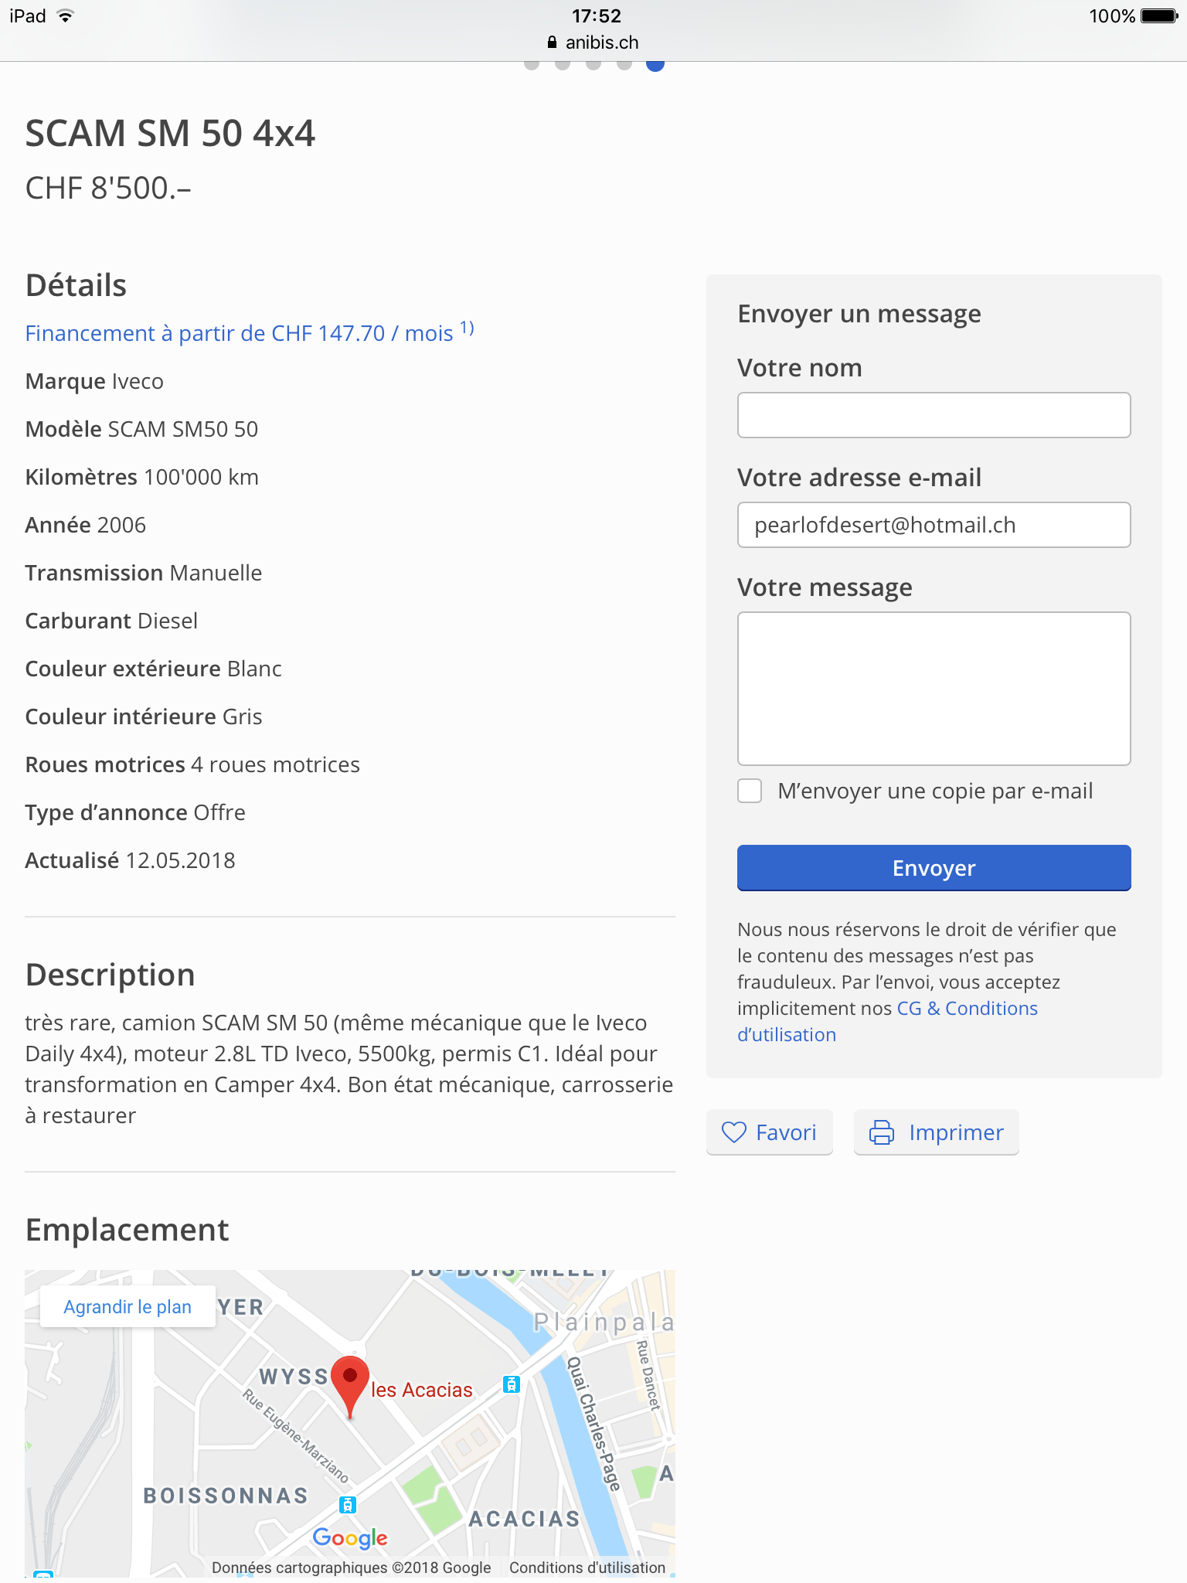This screenshot has width=1187, height=1583.
Task: Tap the battery icon in status bar
Action: pyautogui.click(x=1158, y=16)
